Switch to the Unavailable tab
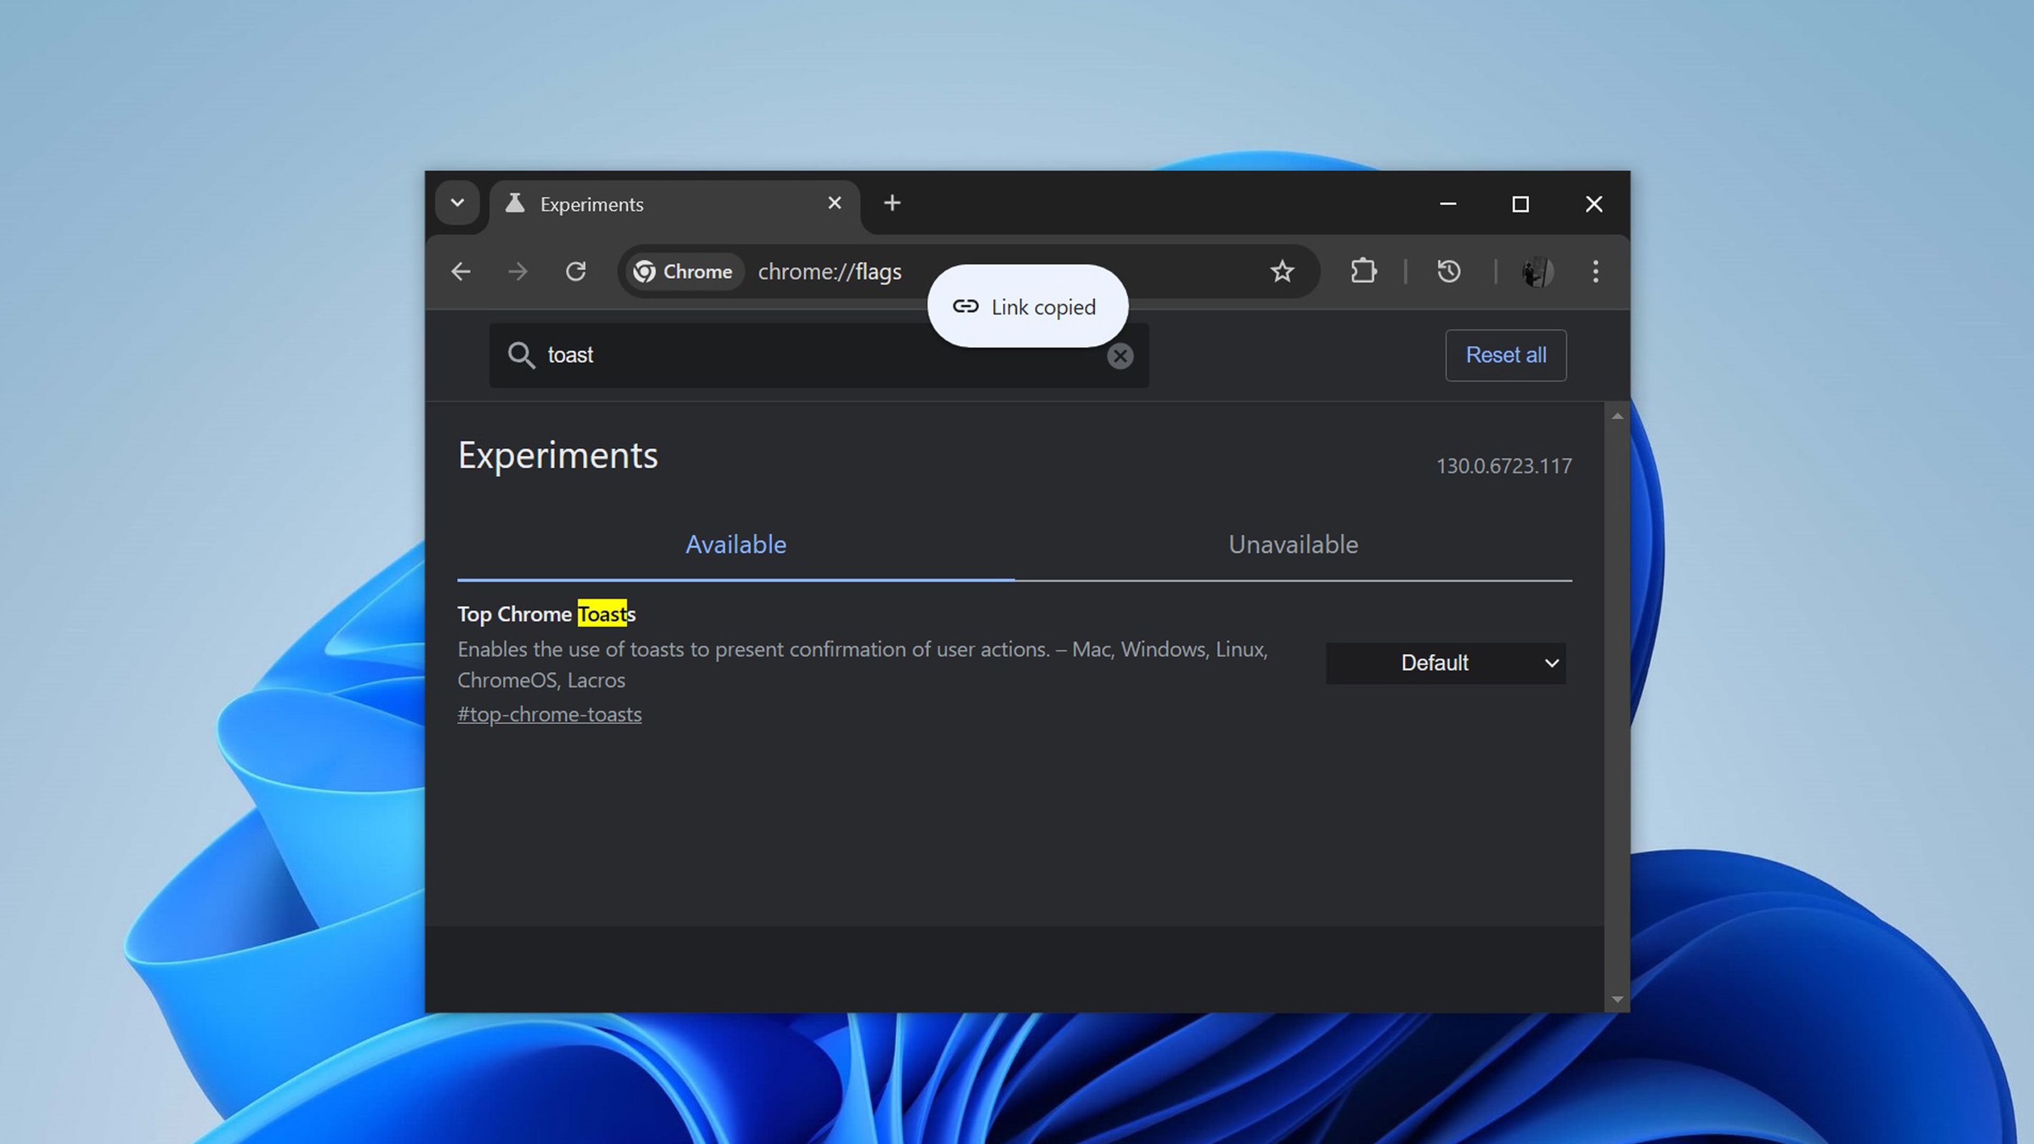Screen dimensions: 2034x1144 tap(1293, 545)
